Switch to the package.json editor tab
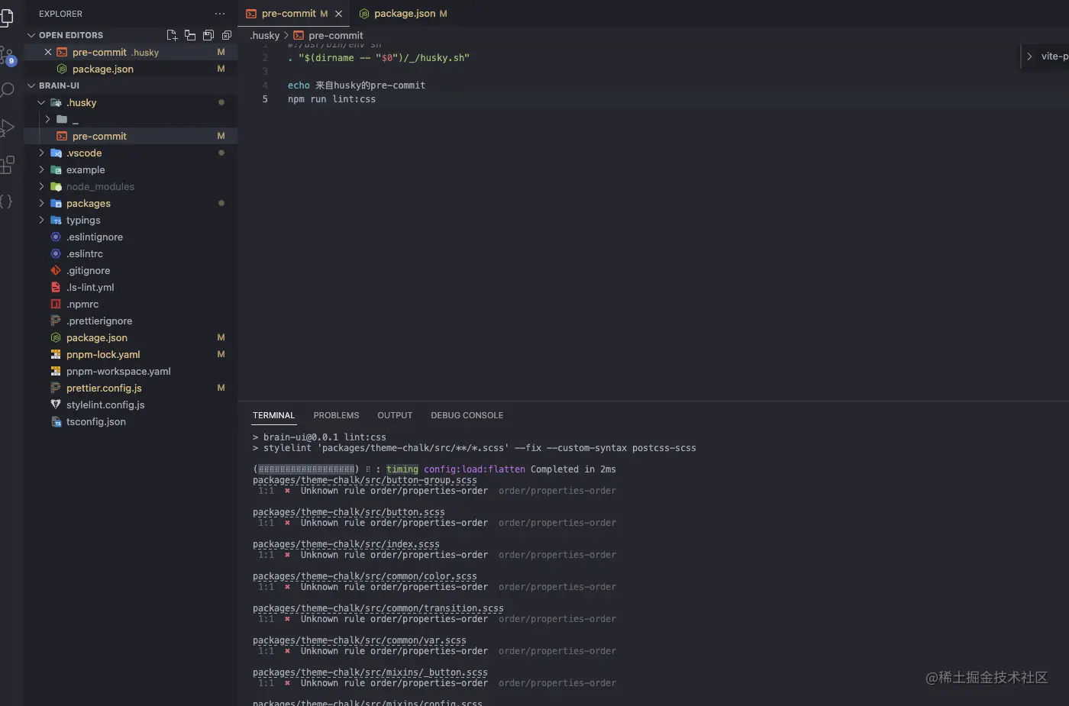1069x706 pixels. click(x=404, y=14)
